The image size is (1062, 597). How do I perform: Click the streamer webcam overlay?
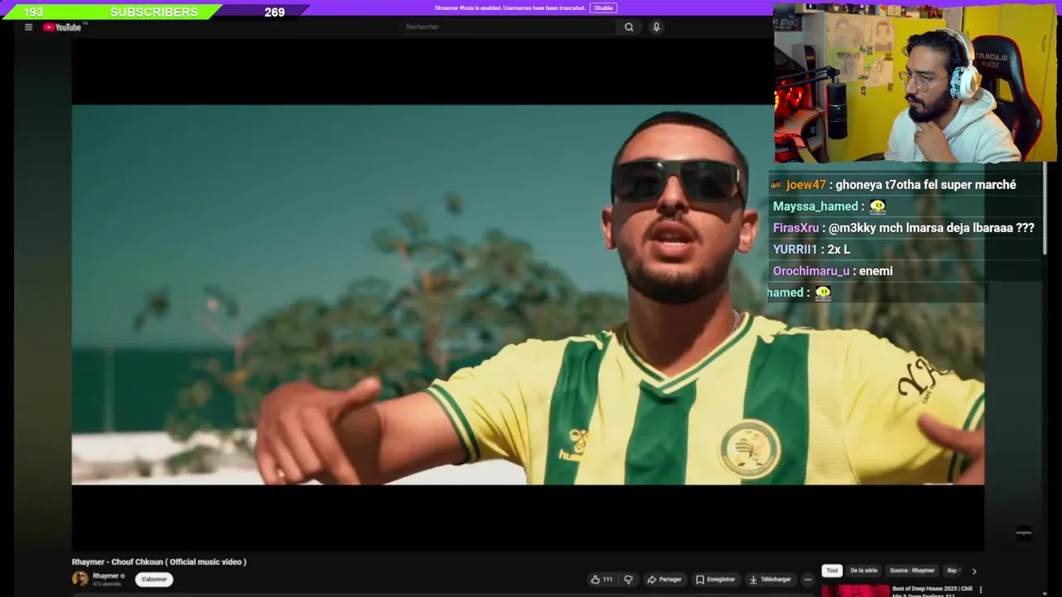pyautogui.click(x=916, y=82)
